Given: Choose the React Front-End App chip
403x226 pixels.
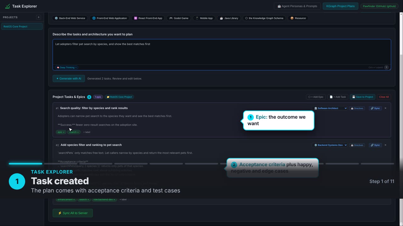Looking at the screenshot, I should tap(148, 18).
